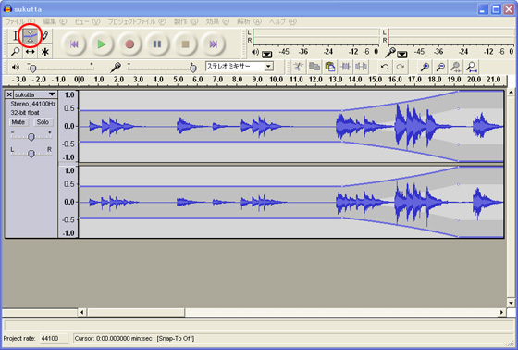Click the track pan L-R slider
The height and width of the screenshot is (350, 518).
coord(31,153)
